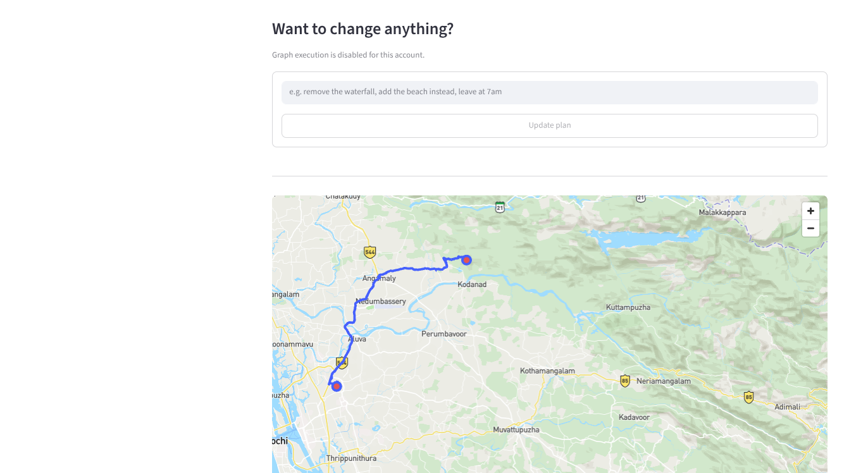
Task: Zoom in on the map
Action: (x=810, y=211)
